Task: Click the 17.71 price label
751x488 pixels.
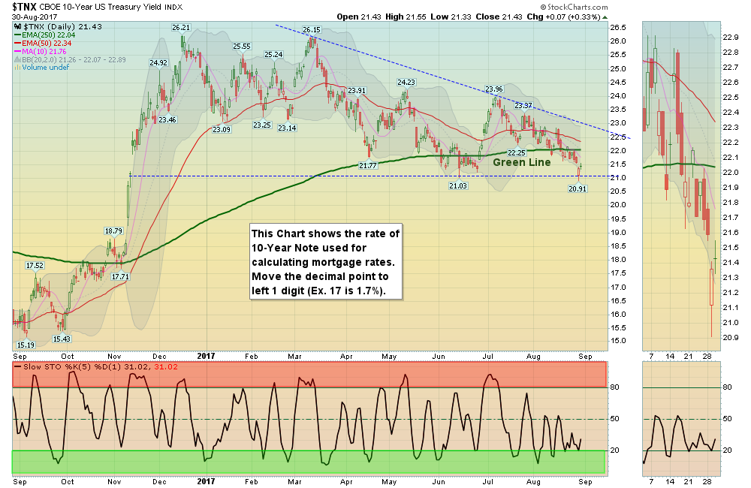Action: tap(120, 276)
